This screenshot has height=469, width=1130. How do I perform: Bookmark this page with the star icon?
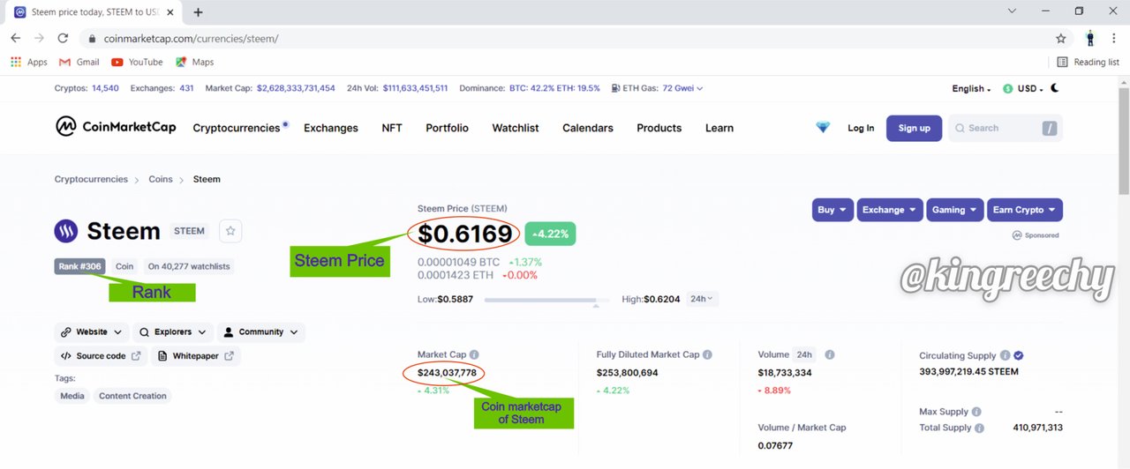point(1060,39)
